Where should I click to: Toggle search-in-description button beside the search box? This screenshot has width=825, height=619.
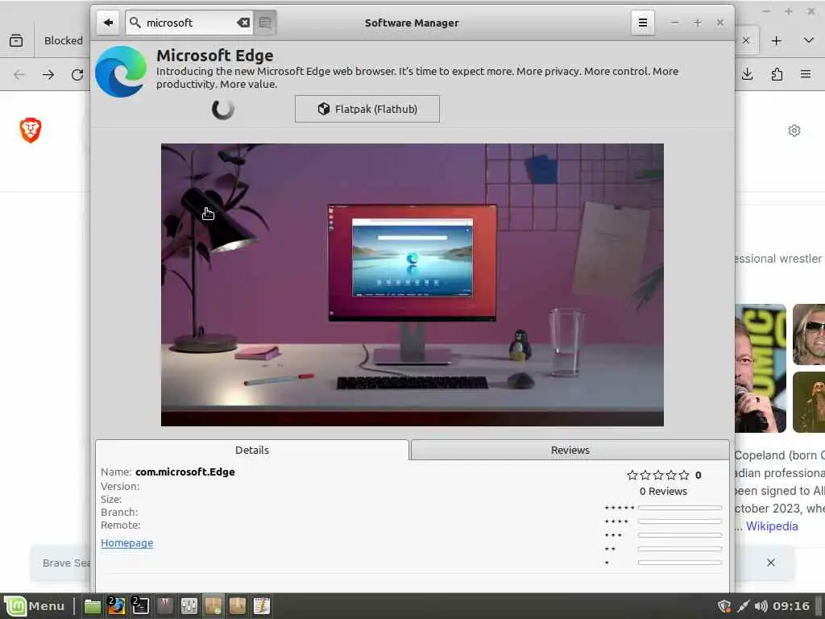265,23
